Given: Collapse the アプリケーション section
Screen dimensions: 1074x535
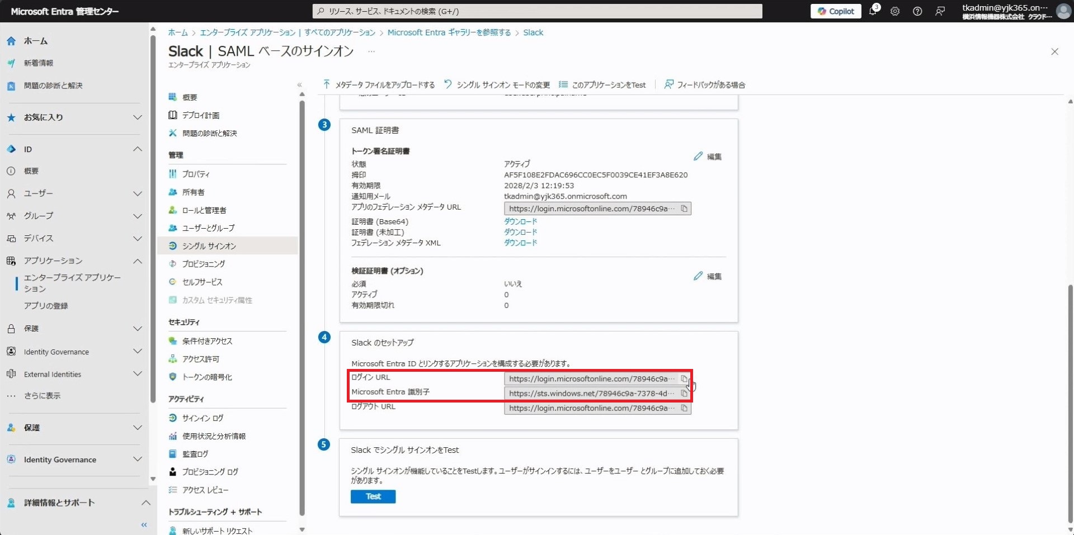Looking at the screenshot, I should click(137, 261).
